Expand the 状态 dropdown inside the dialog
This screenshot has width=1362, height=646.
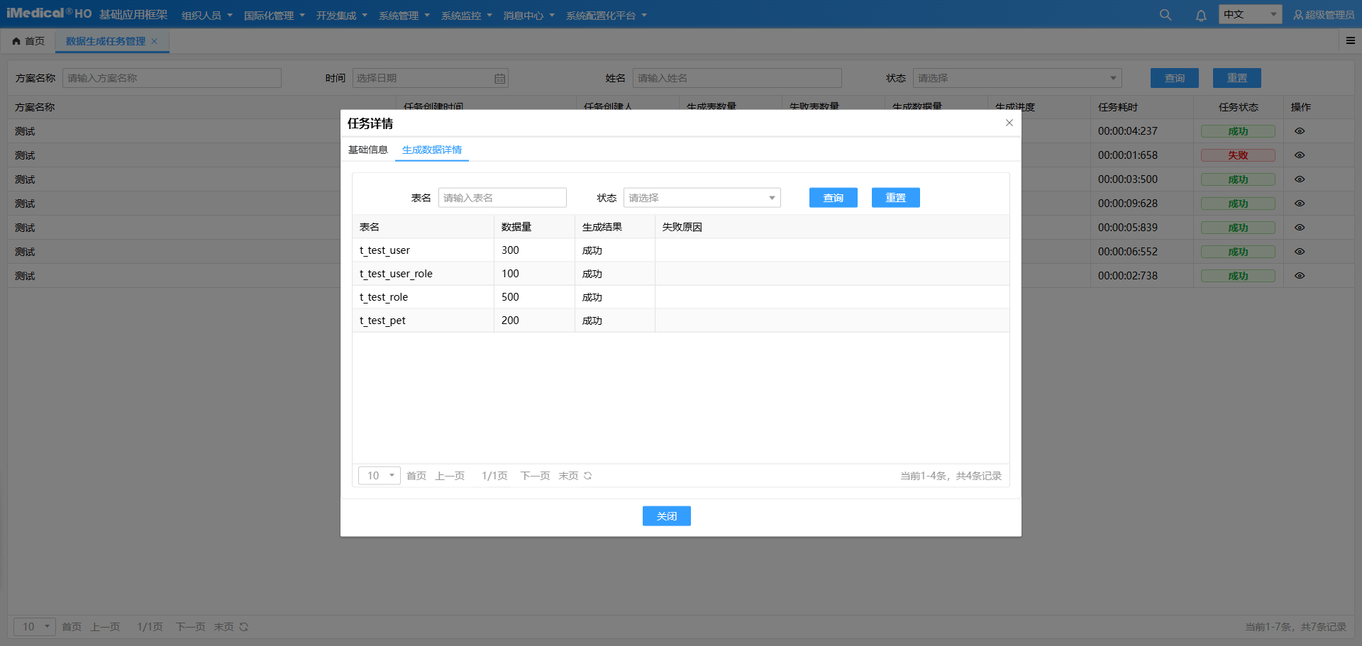tap(702, 198)
